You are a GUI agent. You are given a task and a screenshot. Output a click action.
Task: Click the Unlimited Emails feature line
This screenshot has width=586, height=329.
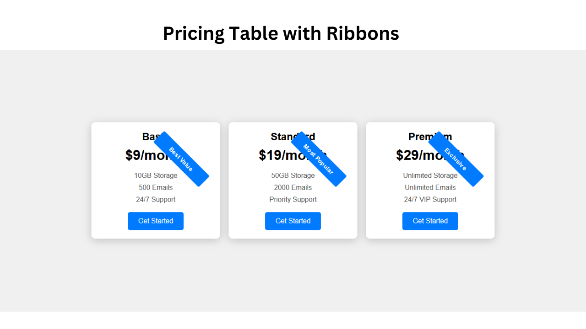click(x=430, y=187)
